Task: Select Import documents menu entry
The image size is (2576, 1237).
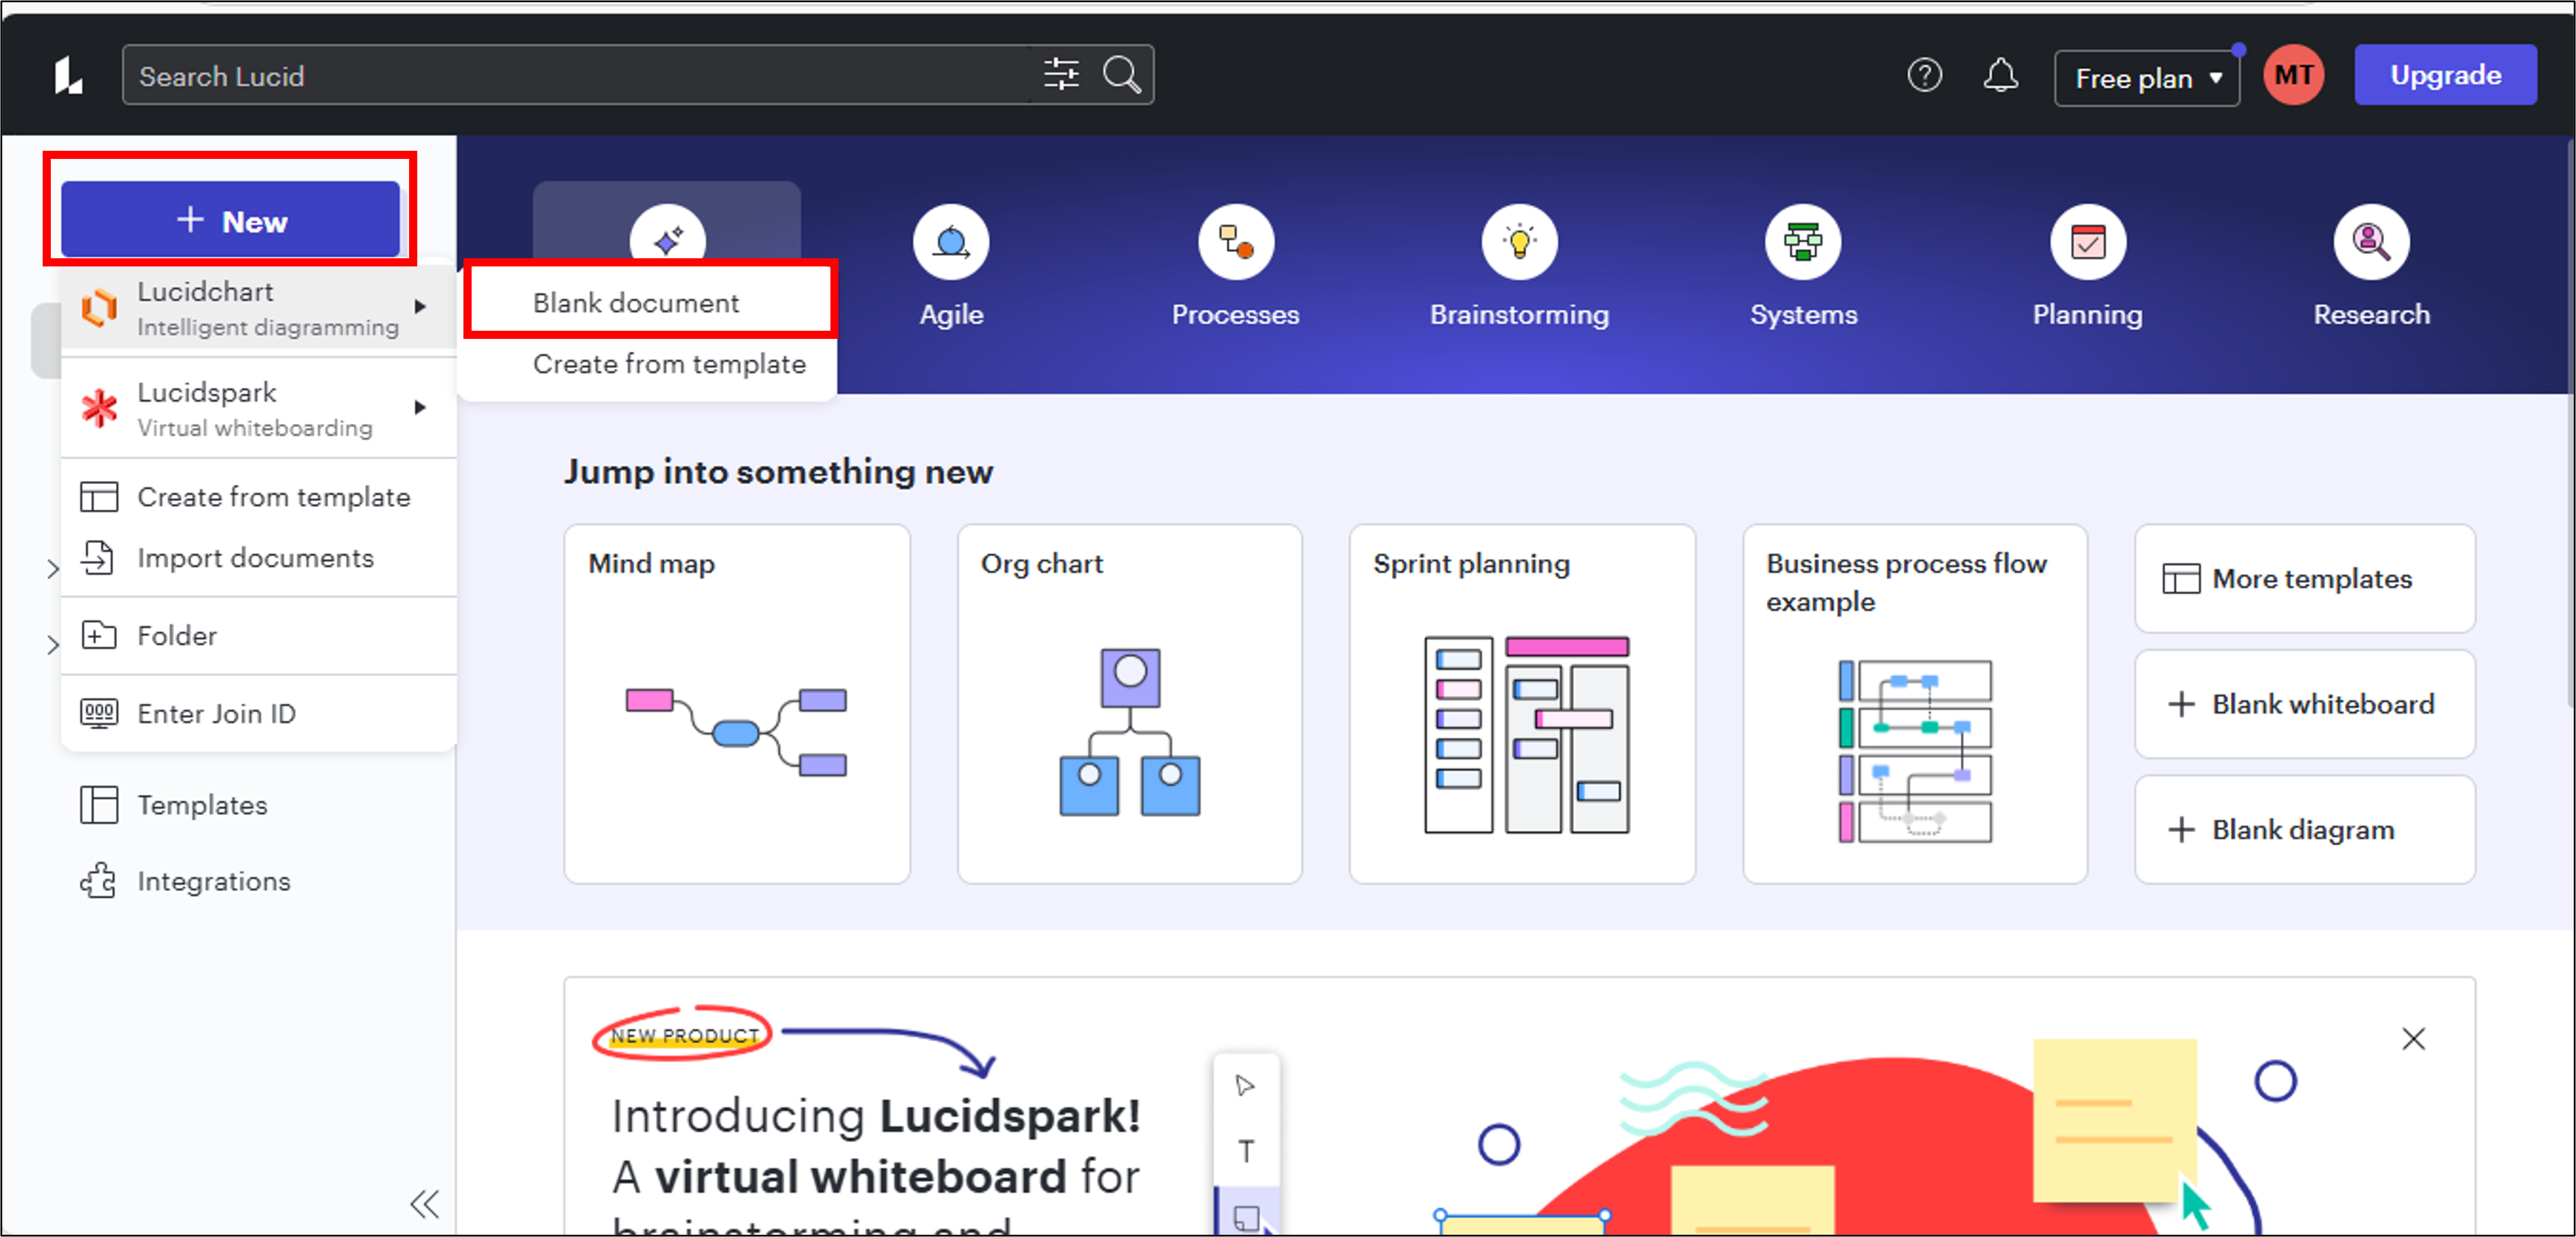Action: 255,558
